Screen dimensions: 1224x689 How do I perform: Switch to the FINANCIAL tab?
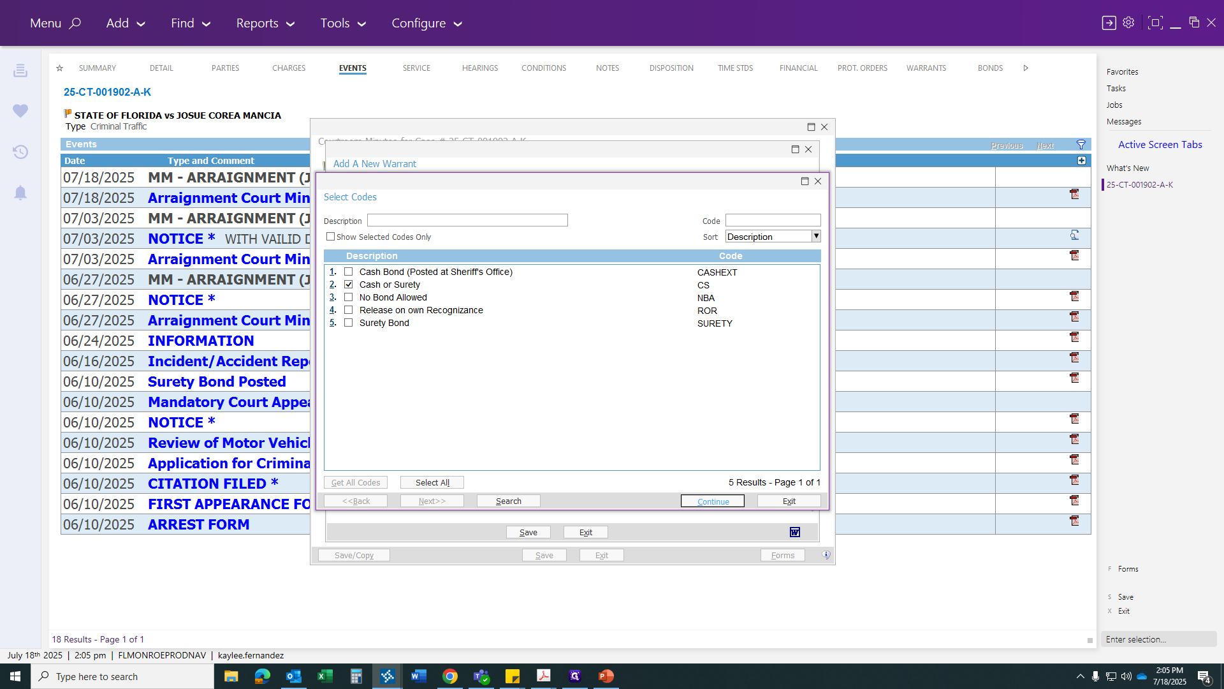point(798,68)
